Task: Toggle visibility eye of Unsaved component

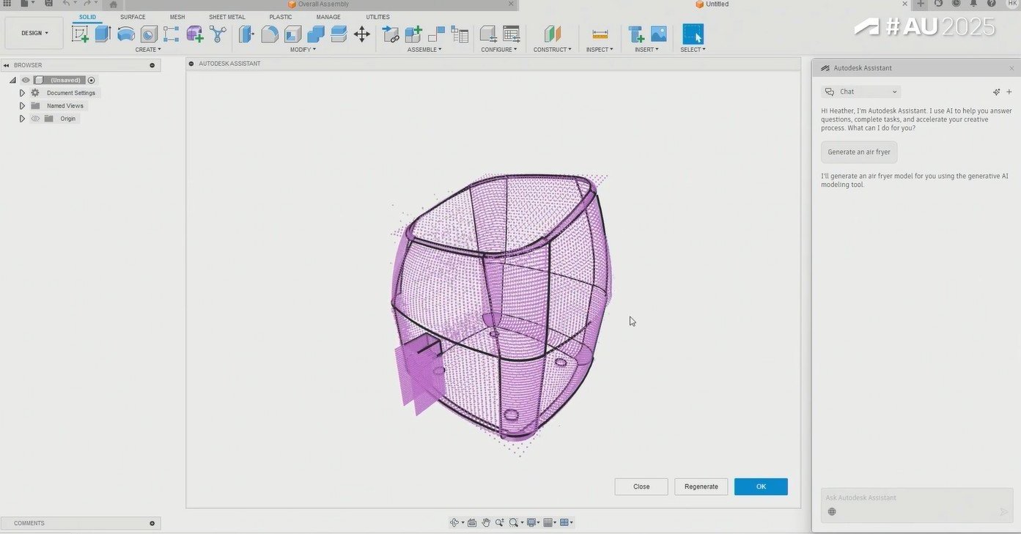Action: [26, 80]
